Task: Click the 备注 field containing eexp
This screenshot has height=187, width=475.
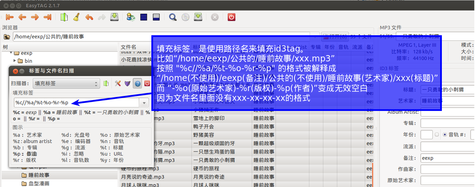Action: (447, 158)
